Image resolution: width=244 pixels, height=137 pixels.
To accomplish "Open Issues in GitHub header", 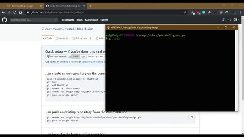I will tap(80, 20).
